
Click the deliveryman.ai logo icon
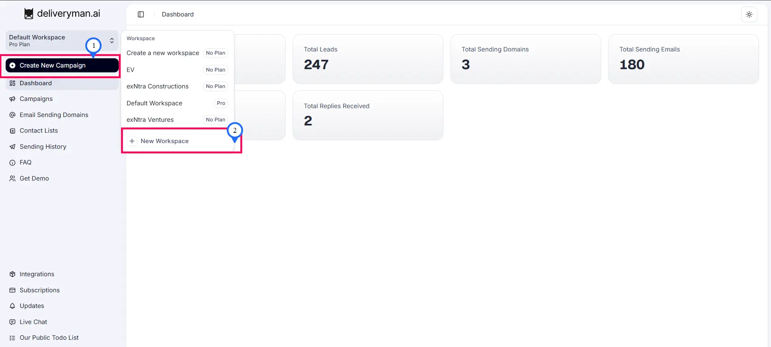coord(29,14)
